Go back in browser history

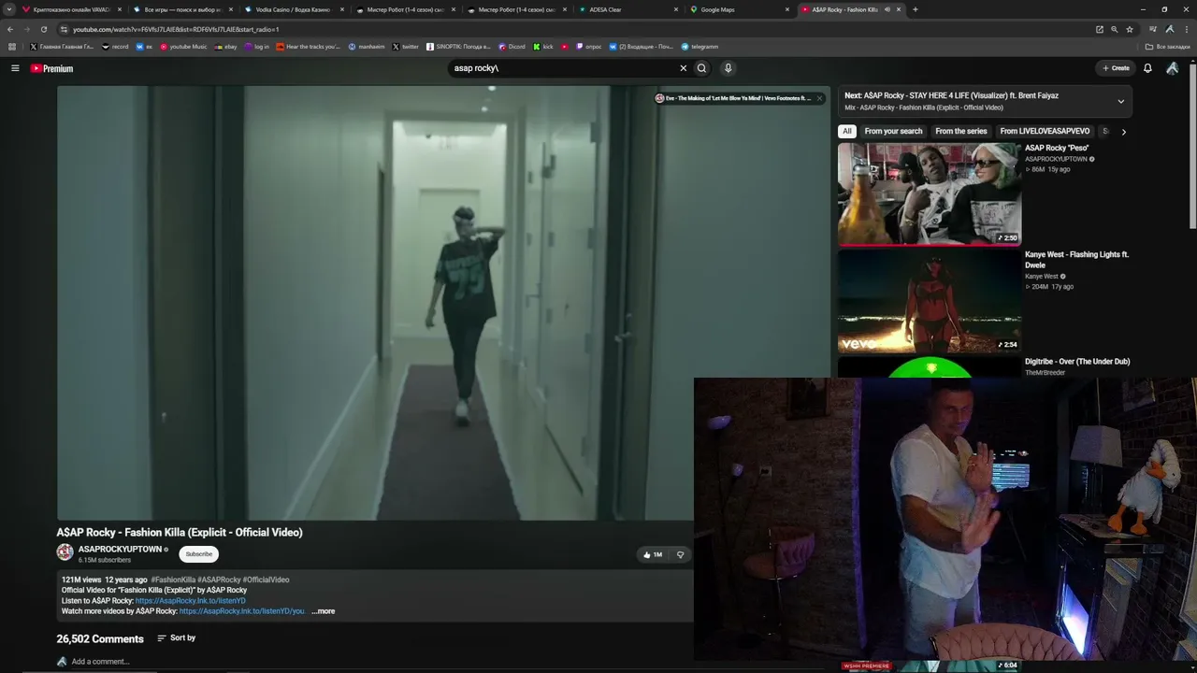click(x=10, y=29)
